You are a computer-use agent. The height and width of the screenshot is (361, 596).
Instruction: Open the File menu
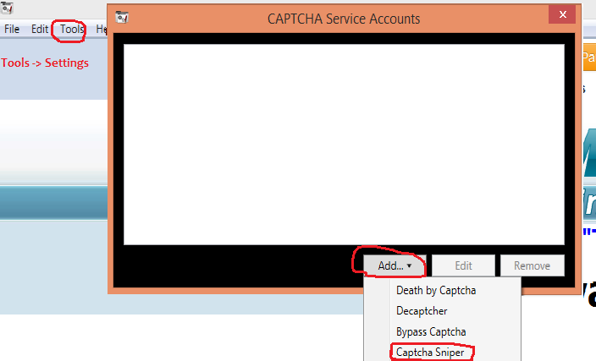point(12,29)
